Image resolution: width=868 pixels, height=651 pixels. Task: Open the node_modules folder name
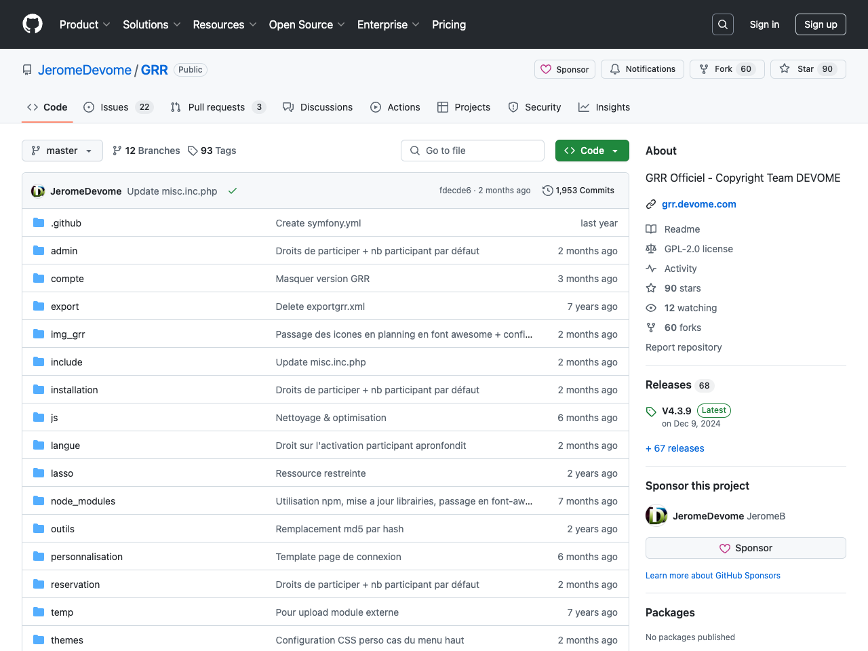coord(83,501)
